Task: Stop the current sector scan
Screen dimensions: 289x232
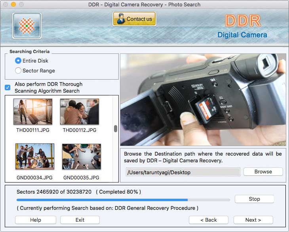Action: tap(254, 199)
